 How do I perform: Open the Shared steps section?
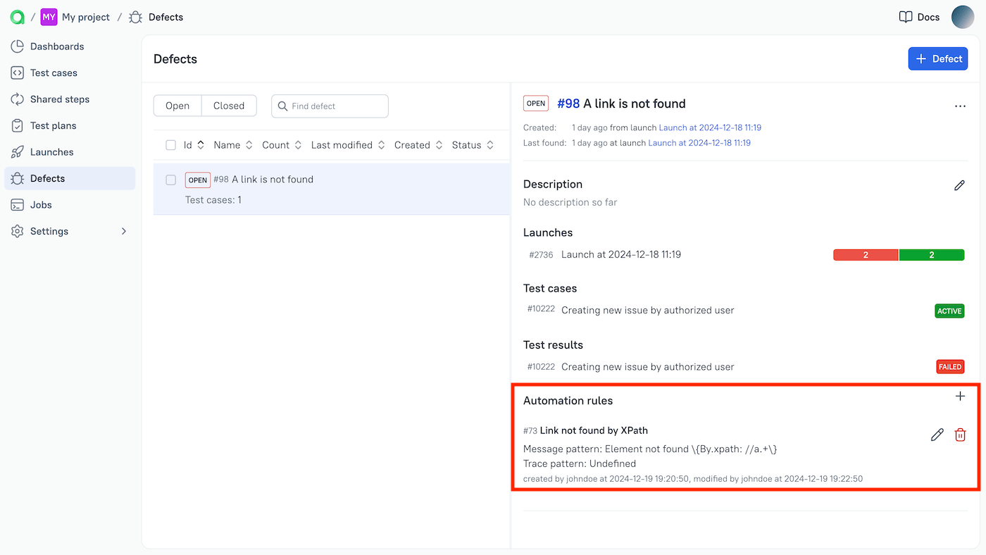coord(60,99)
